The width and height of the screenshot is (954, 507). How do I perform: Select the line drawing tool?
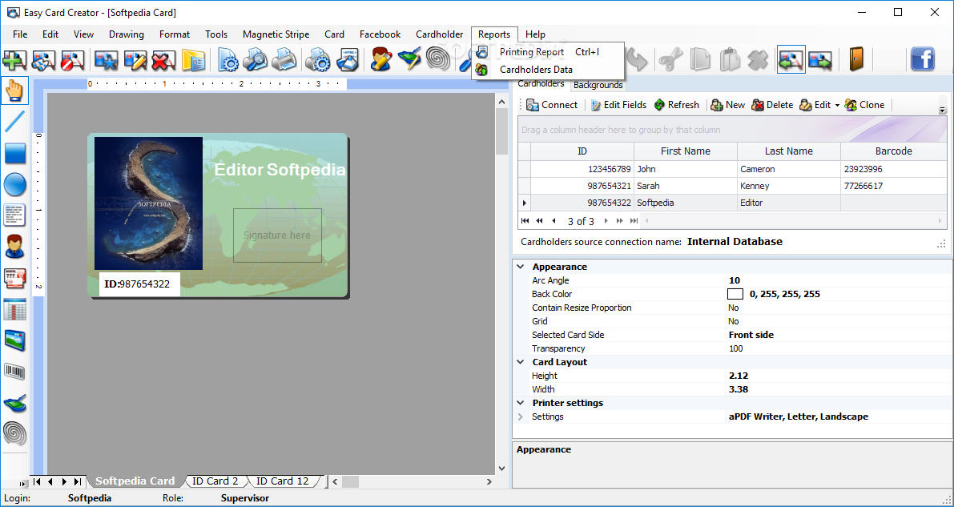tap(14, 121)
